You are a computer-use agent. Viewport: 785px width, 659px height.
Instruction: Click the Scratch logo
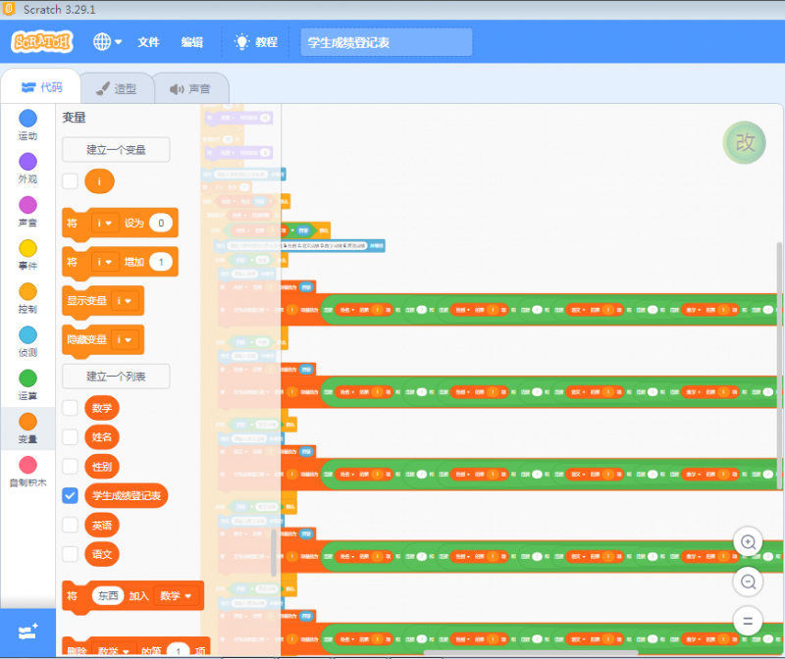pos(42,41)
